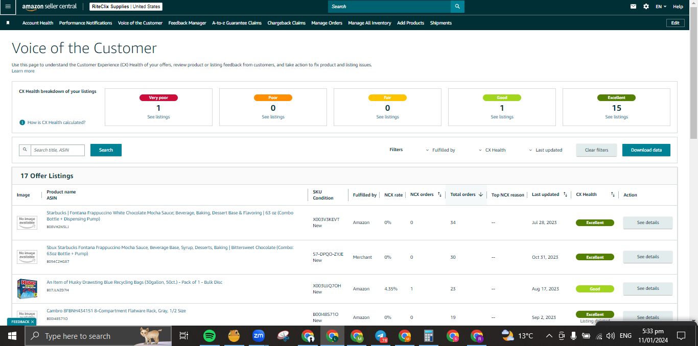This screenshot has height=346, width=698.
Task: Open Zoom from the taskbar
Action: 259,336
